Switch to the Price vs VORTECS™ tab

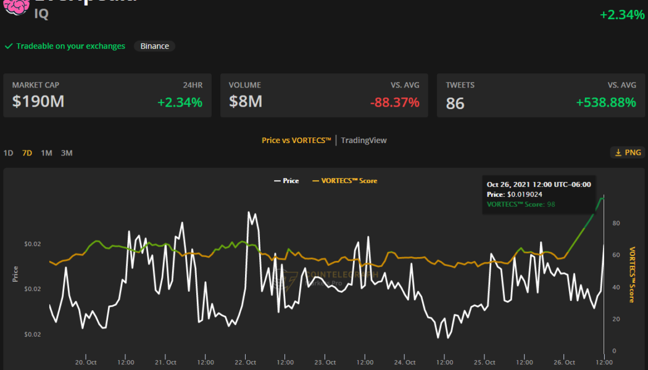295,140
